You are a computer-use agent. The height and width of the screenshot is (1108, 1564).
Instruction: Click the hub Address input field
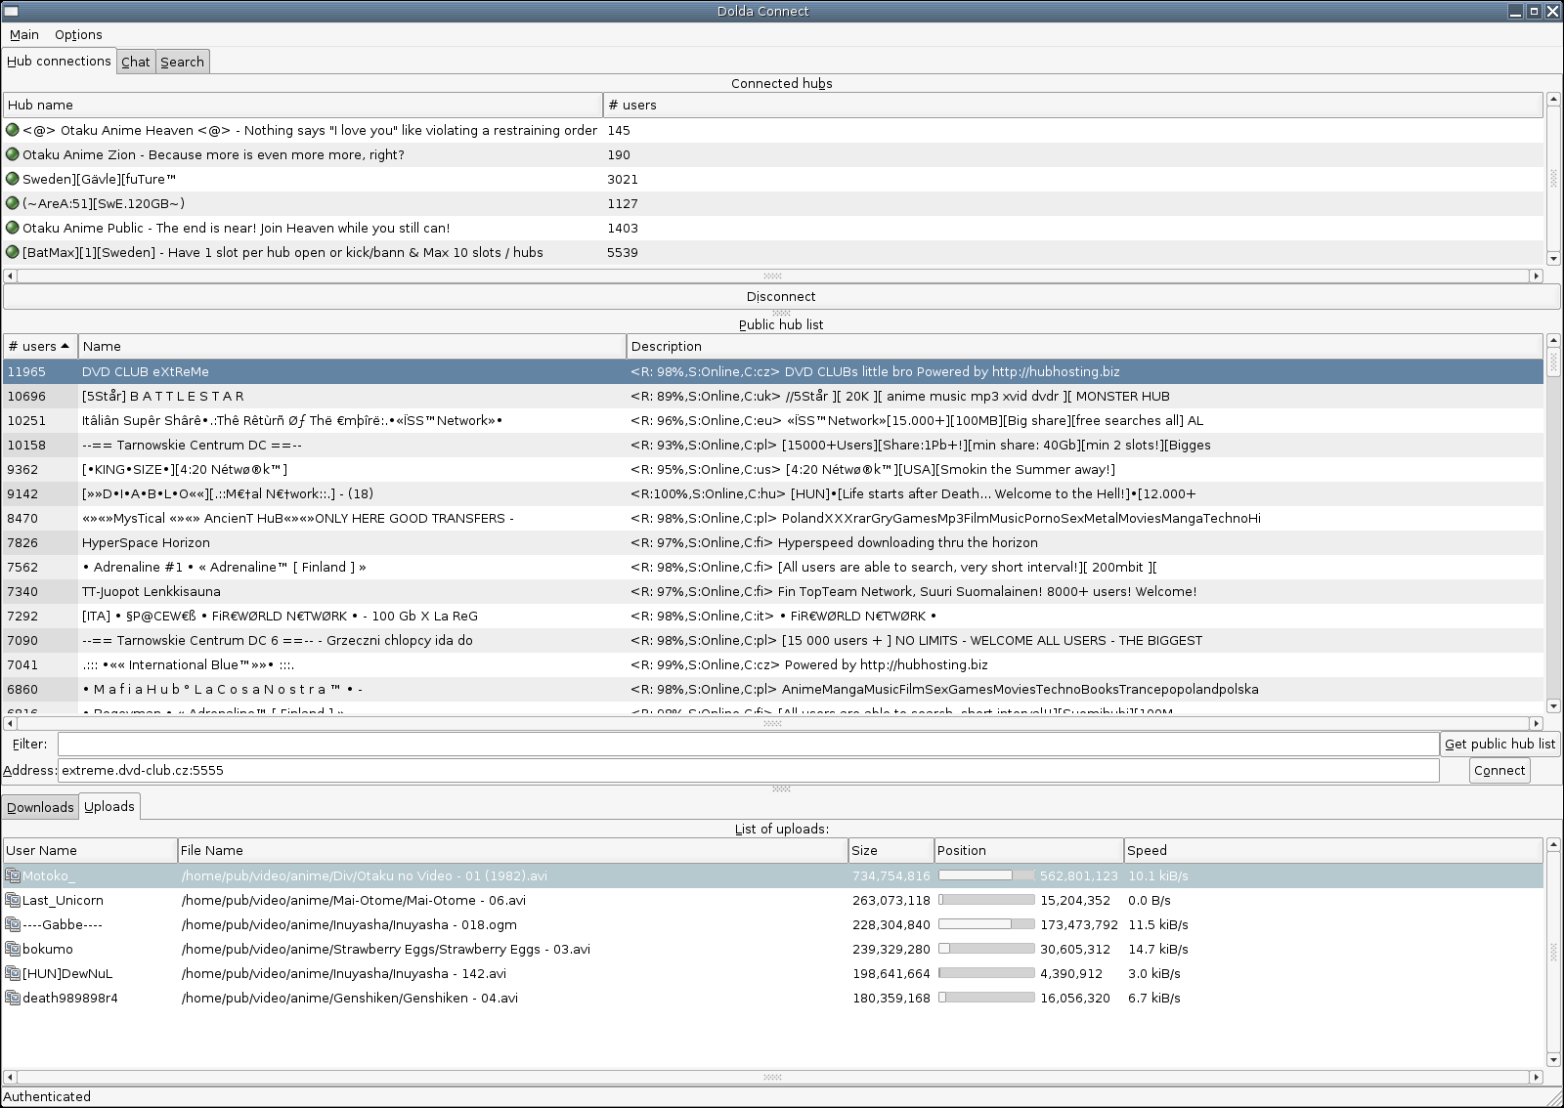pos(748,770)
